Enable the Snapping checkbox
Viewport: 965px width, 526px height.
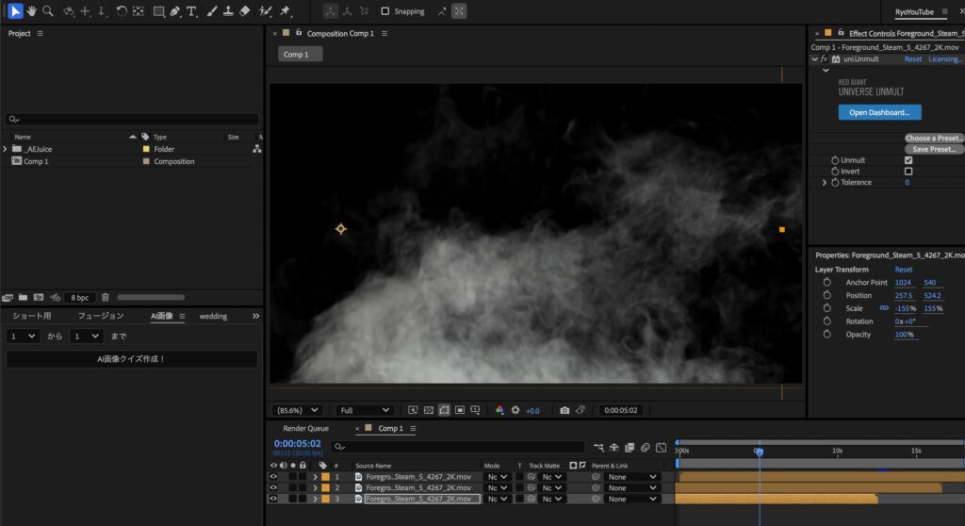coord(385,11)
